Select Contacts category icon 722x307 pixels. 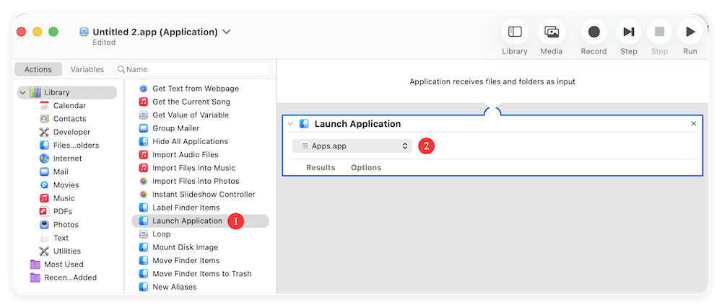(44, 119)
